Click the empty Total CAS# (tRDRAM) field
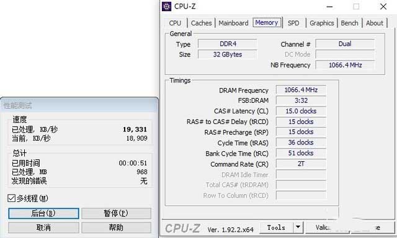Screen dimensions: 397x238 (x=301, y=185)
